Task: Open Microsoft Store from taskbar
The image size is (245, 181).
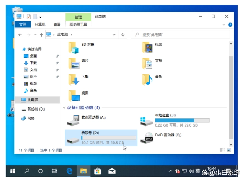Action: (x=98, y=171)
